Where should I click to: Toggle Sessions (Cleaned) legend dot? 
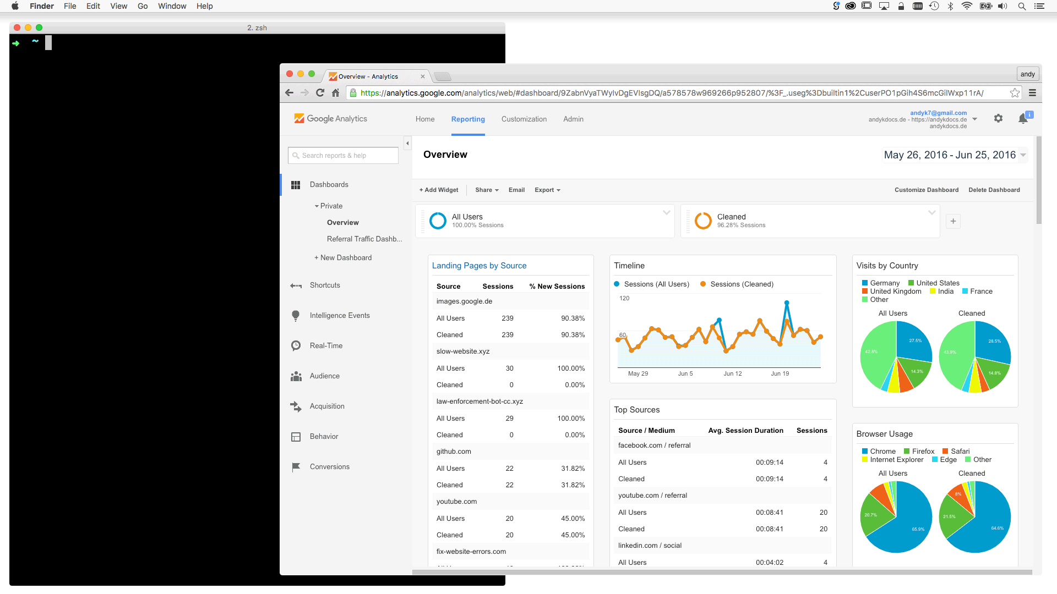(x=703, y=284)
